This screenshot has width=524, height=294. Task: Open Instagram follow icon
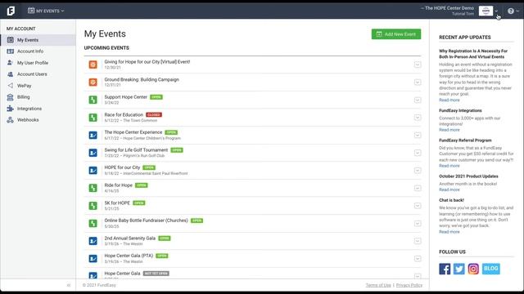(x=473, y=269)
